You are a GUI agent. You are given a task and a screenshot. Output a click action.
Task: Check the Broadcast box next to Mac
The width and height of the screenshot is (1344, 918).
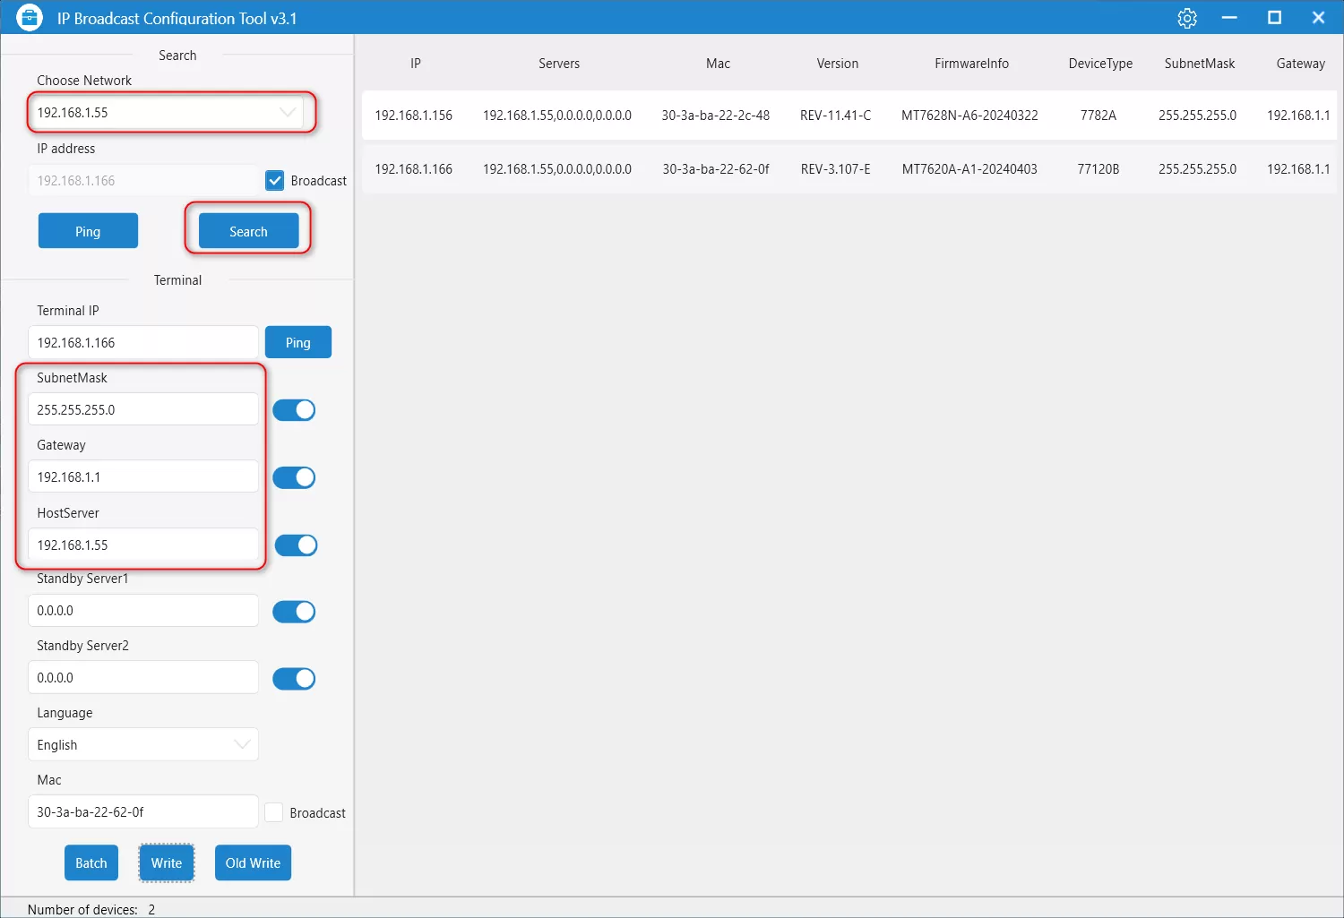275,812
